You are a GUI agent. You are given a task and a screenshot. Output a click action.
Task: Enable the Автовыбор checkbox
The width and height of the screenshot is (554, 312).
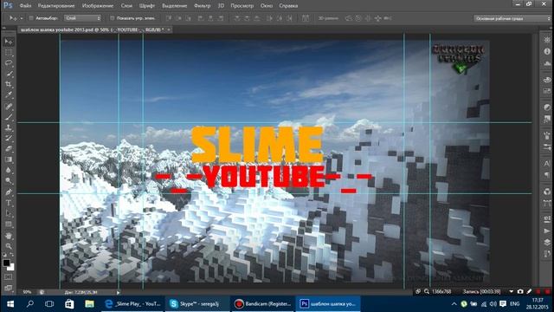[31, 18]
